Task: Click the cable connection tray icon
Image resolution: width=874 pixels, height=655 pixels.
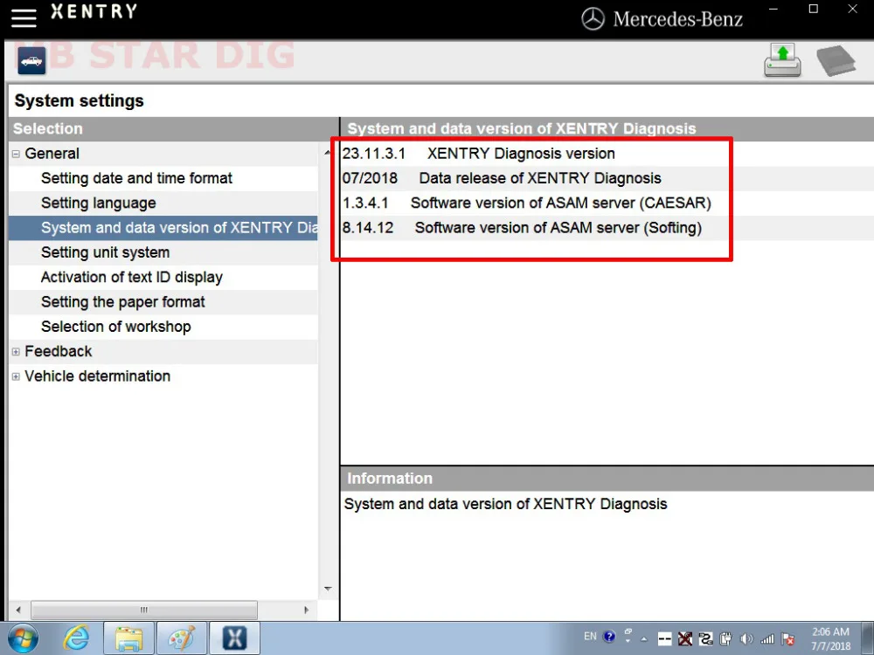Action: point(705,639)
